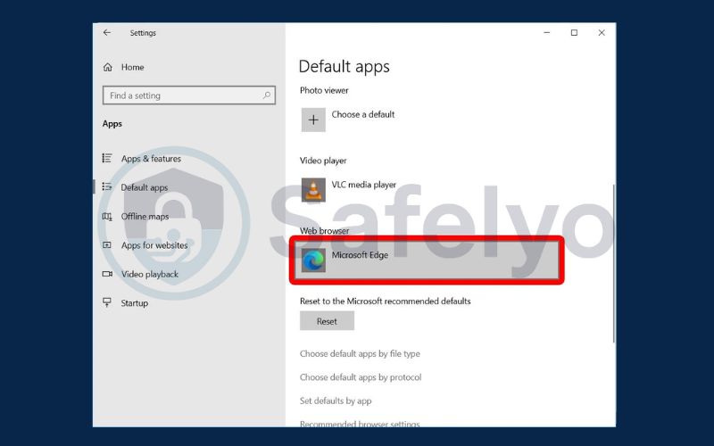Minimize the Settings window
714x446 pixels.
coord(547,33)
